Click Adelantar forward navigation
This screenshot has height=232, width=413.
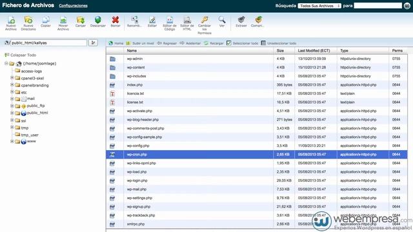pyautogui.click(x=190, y=43)
